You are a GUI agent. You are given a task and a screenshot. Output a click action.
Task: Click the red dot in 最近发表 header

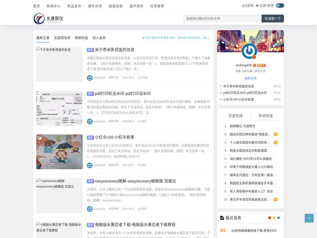point(269,218)
